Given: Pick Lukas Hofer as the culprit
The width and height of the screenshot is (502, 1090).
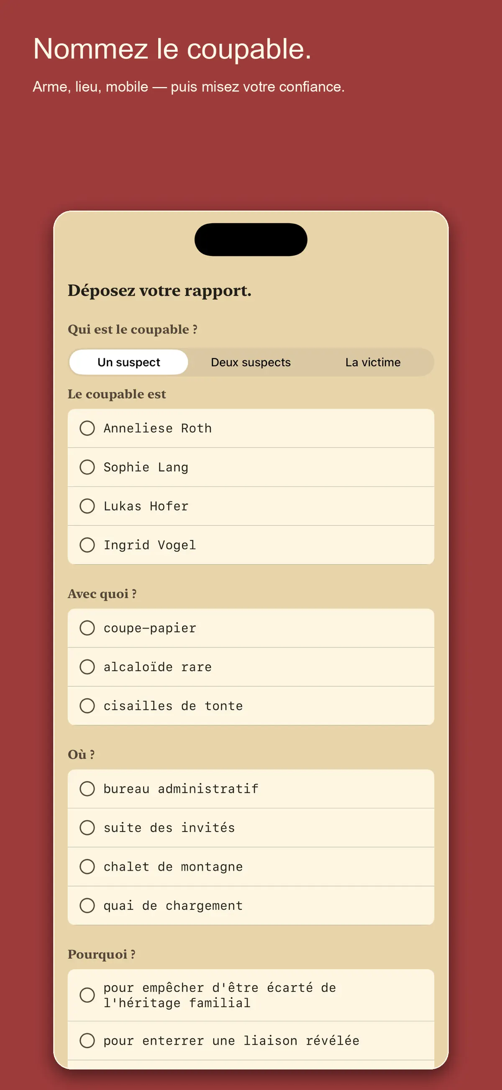Looking at the screenshot, I should pyautogui.click(x=251, y=506).
